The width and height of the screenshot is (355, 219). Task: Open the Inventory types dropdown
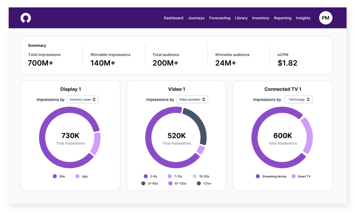click(x=83, y=100)
